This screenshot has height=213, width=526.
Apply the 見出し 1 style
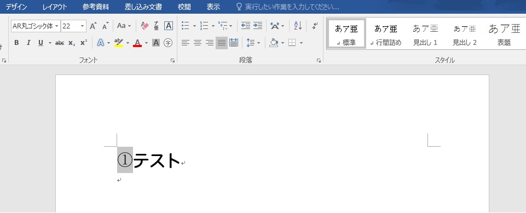click(x=425, y=33)
